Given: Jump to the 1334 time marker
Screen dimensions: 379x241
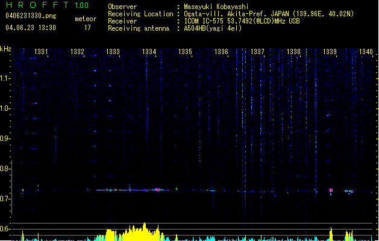Looking at the screenshot, I should click(149, 52).
